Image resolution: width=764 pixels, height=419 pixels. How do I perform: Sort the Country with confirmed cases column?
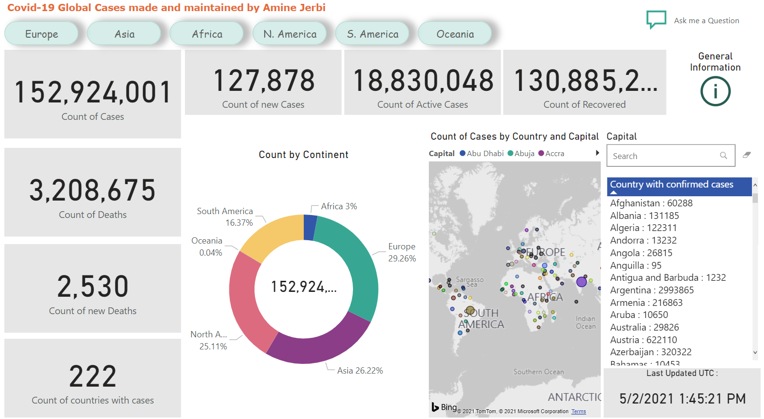tap(671, 185)
